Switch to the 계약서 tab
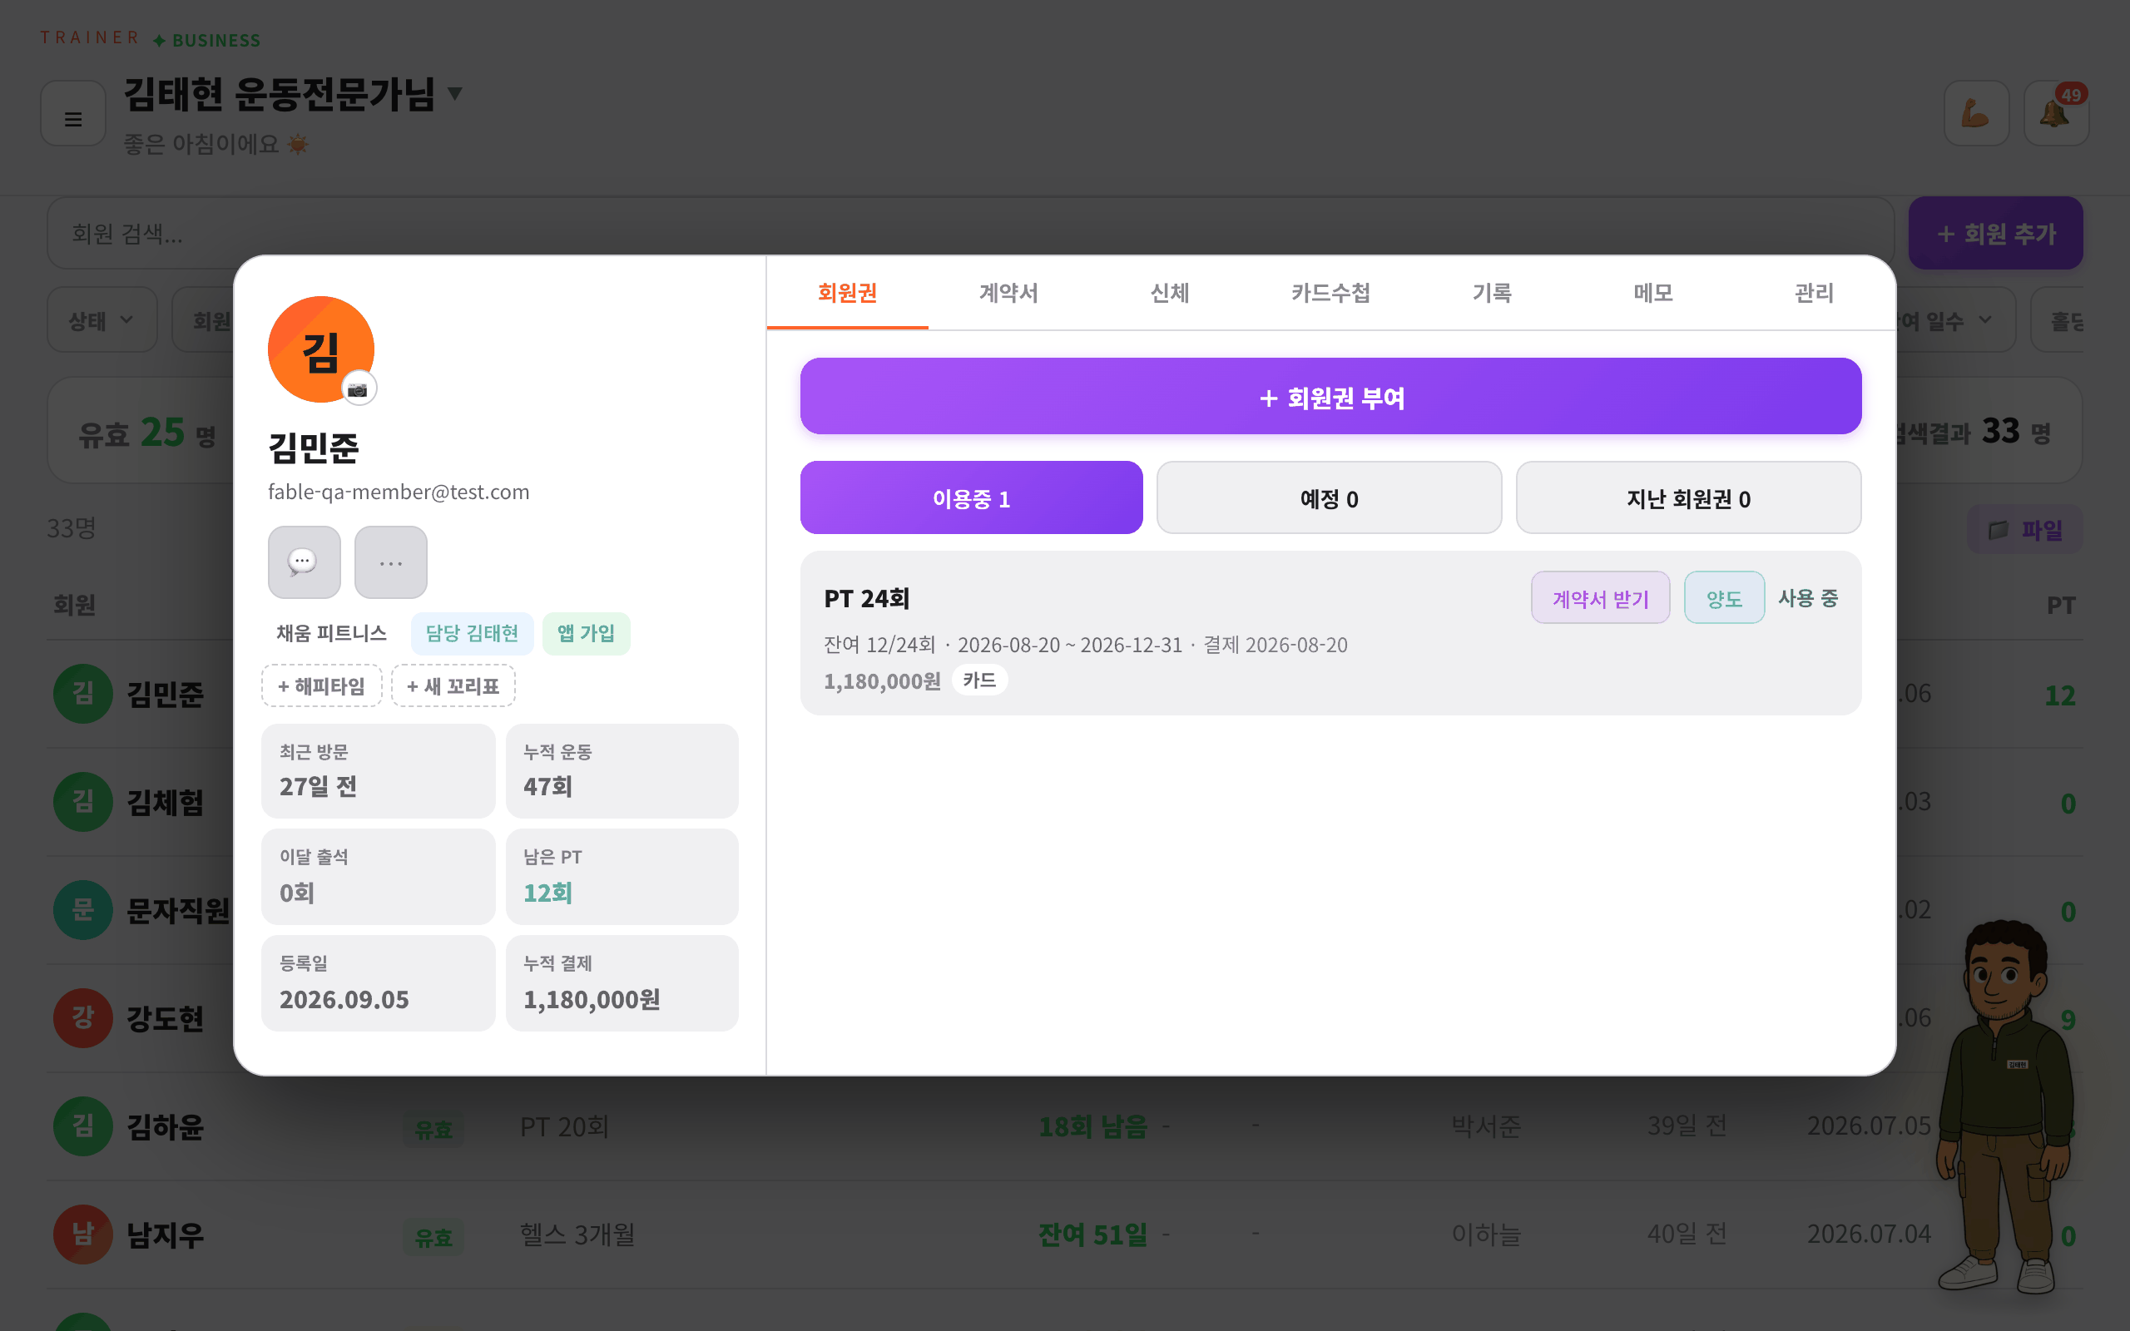2130x1331 pixels. (1008, 293)
